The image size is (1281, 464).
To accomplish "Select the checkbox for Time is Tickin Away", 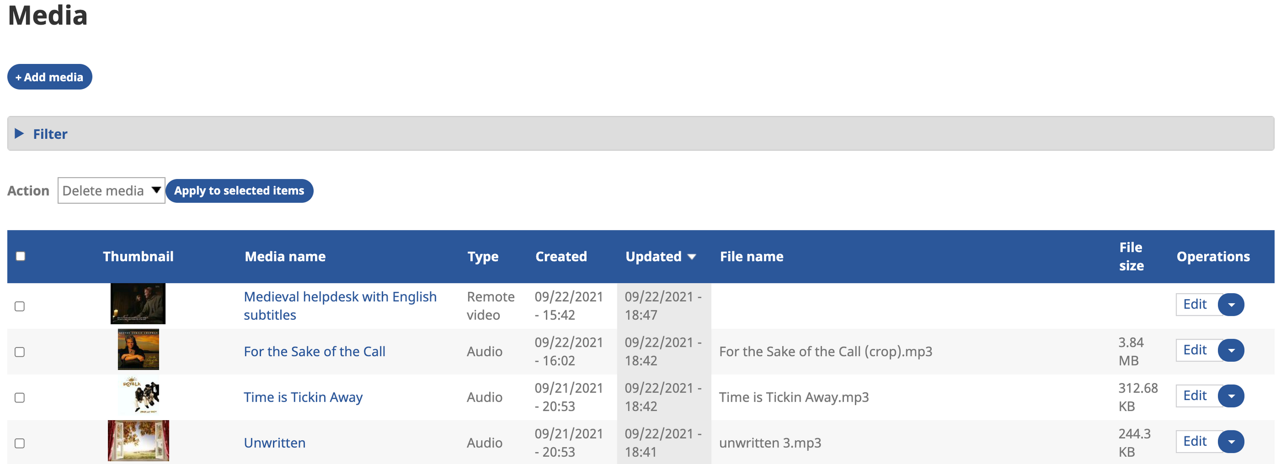I will click(20, 398).
